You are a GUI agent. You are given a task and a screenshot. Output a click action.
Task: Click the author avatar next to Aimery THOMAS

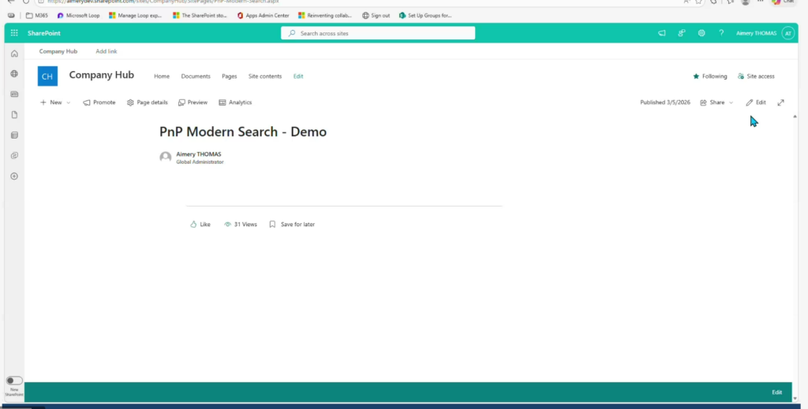(166, 157)
